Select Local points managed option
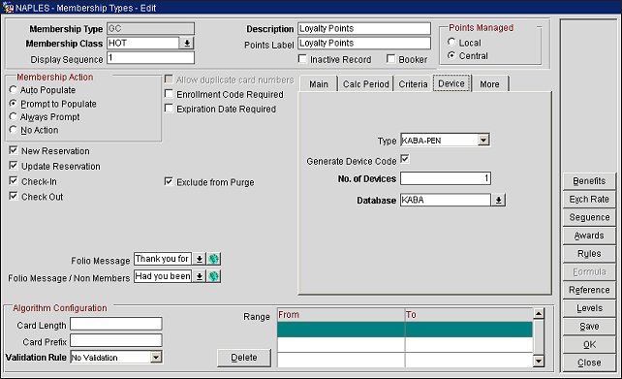This screenshot has width=622, height=379. [x=451, y=42]
